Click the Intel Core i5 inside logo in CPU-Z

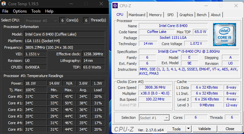point(225,35)
